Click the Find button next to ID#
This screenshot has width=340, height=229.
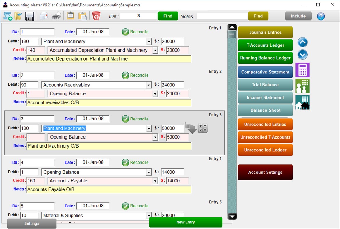(168, 16)
